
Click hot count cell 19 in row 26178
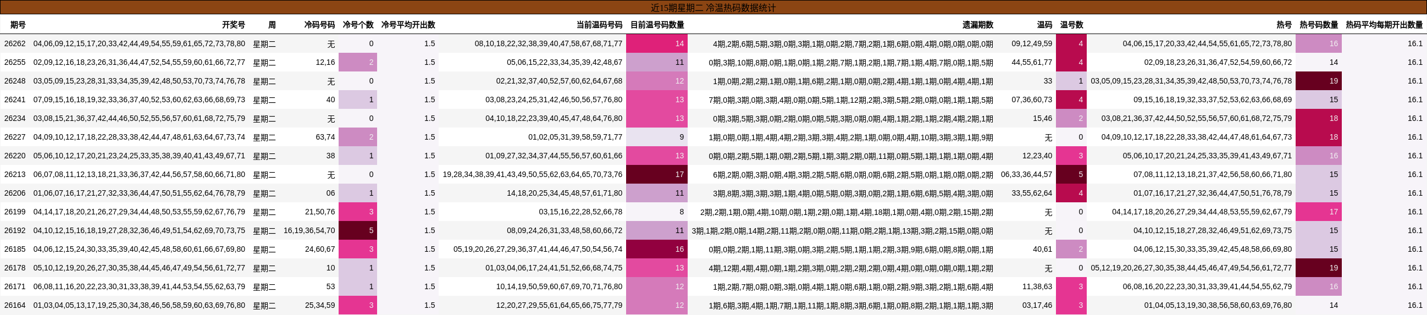(x=1318, y=268)
